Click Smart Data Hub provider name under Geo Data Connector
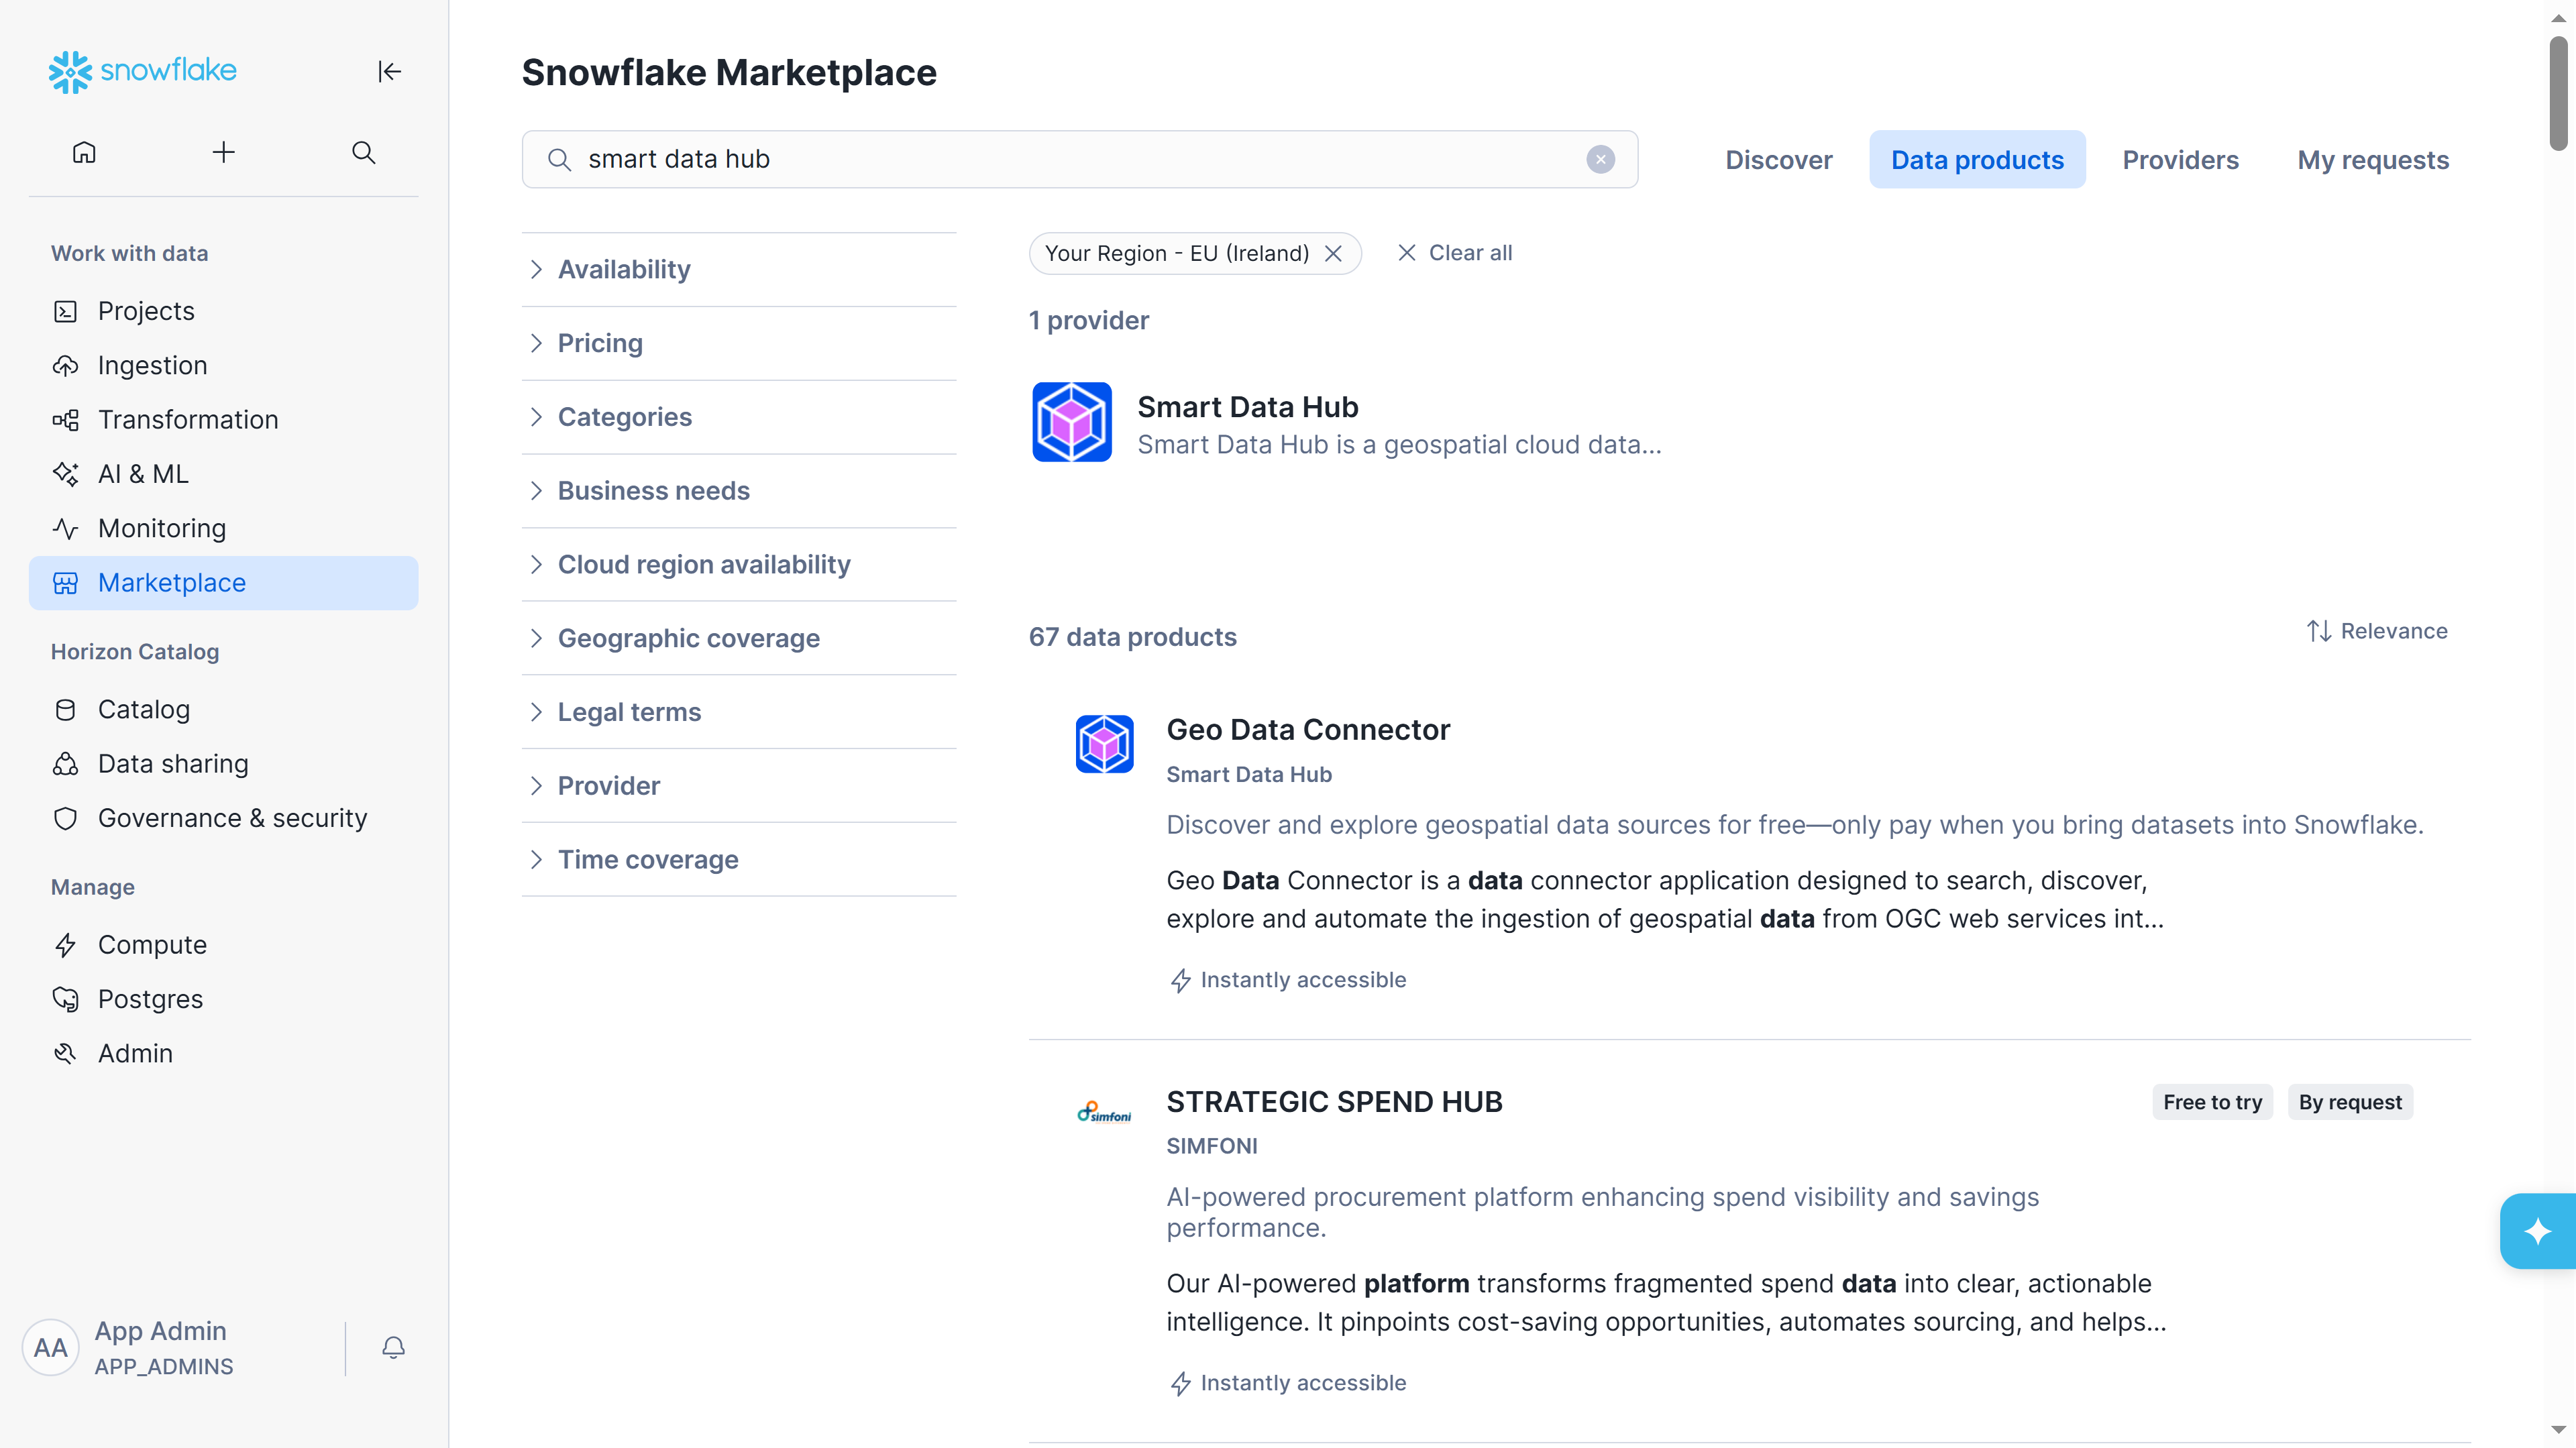Viewport: 2576px width, 1448px height. click(x=1249, y=774)
